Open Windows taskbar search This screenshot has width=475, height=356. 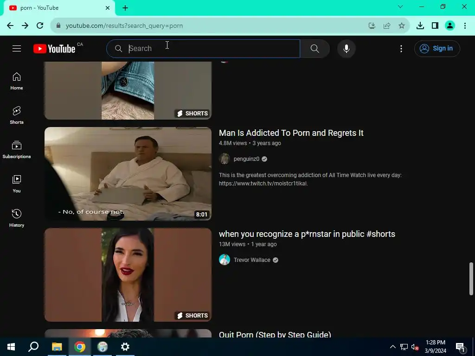(x=33, y=347)
